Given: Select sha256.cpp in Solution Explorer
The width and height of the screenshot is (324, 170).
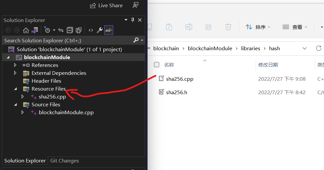Looking at the screenshot, I should [x=52, y=96].
